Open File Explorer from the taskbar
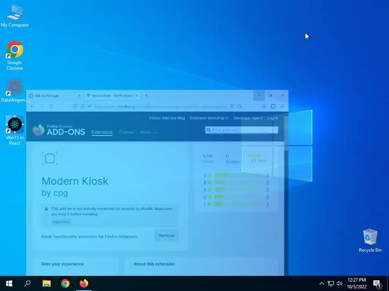Viewport: 389px width, 291px height. [x=46, y=283]
